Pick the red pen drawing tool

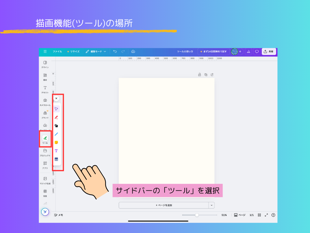[56, 117]
